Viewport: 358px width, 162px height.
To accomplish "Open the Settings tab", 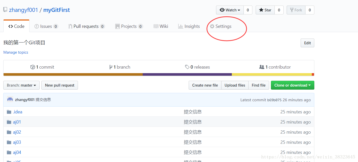I will [x=221, y=26].
